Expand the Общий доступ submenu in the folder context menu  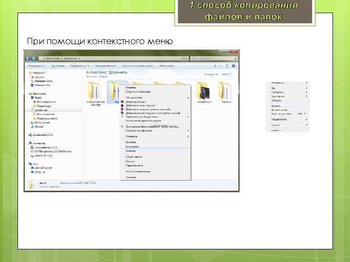(x=156, y=98)
